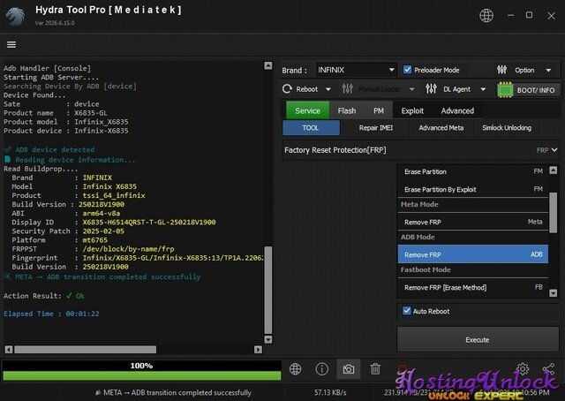Click the 'ADB device detected' log line
Viewport: 565px width, 401px height.
click(x=49, y=149)
